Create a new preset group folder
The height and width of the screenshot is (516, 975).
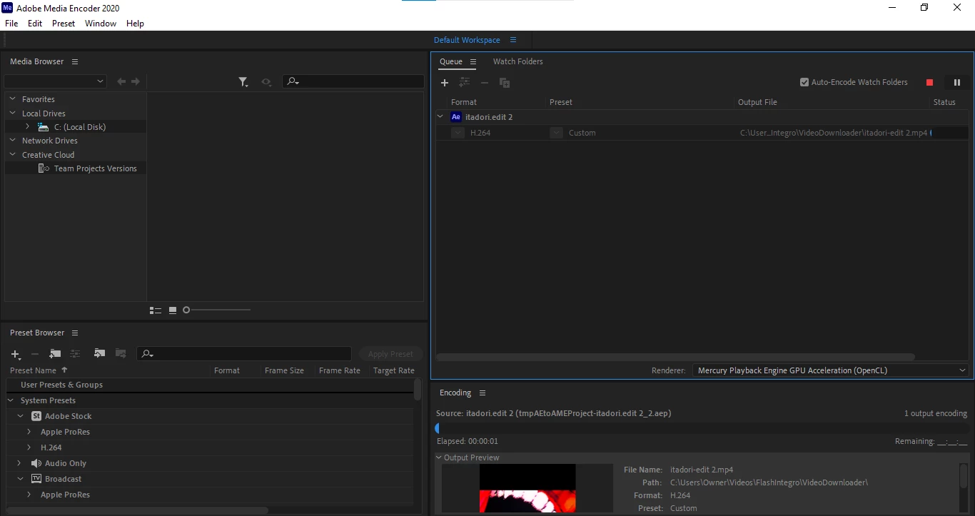tap(55, 353)
